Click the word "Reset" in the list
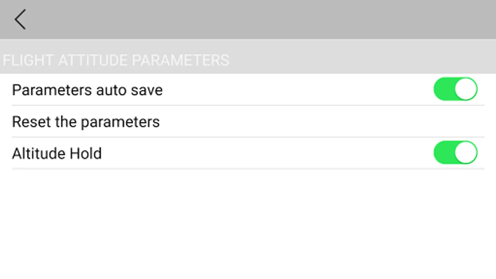This screenshot has height=279, width=496. [x=32, y=122]
